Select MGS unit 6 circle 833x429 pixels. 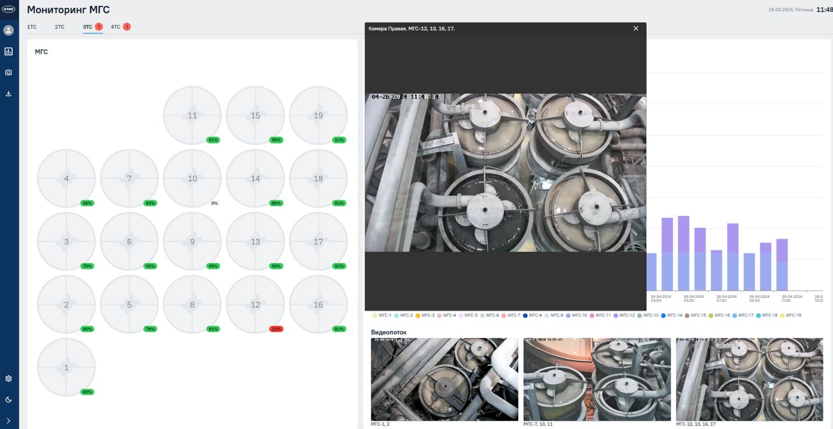(129, 242)
